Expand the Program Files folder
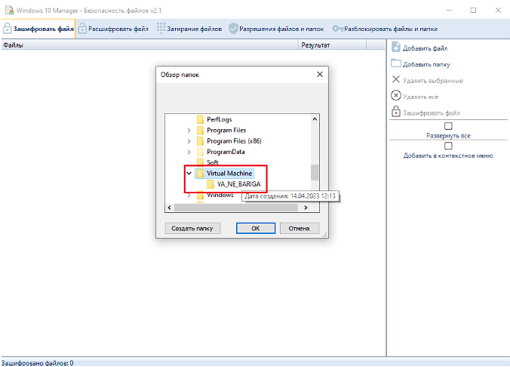510x367 pixels. coord(189,131)
